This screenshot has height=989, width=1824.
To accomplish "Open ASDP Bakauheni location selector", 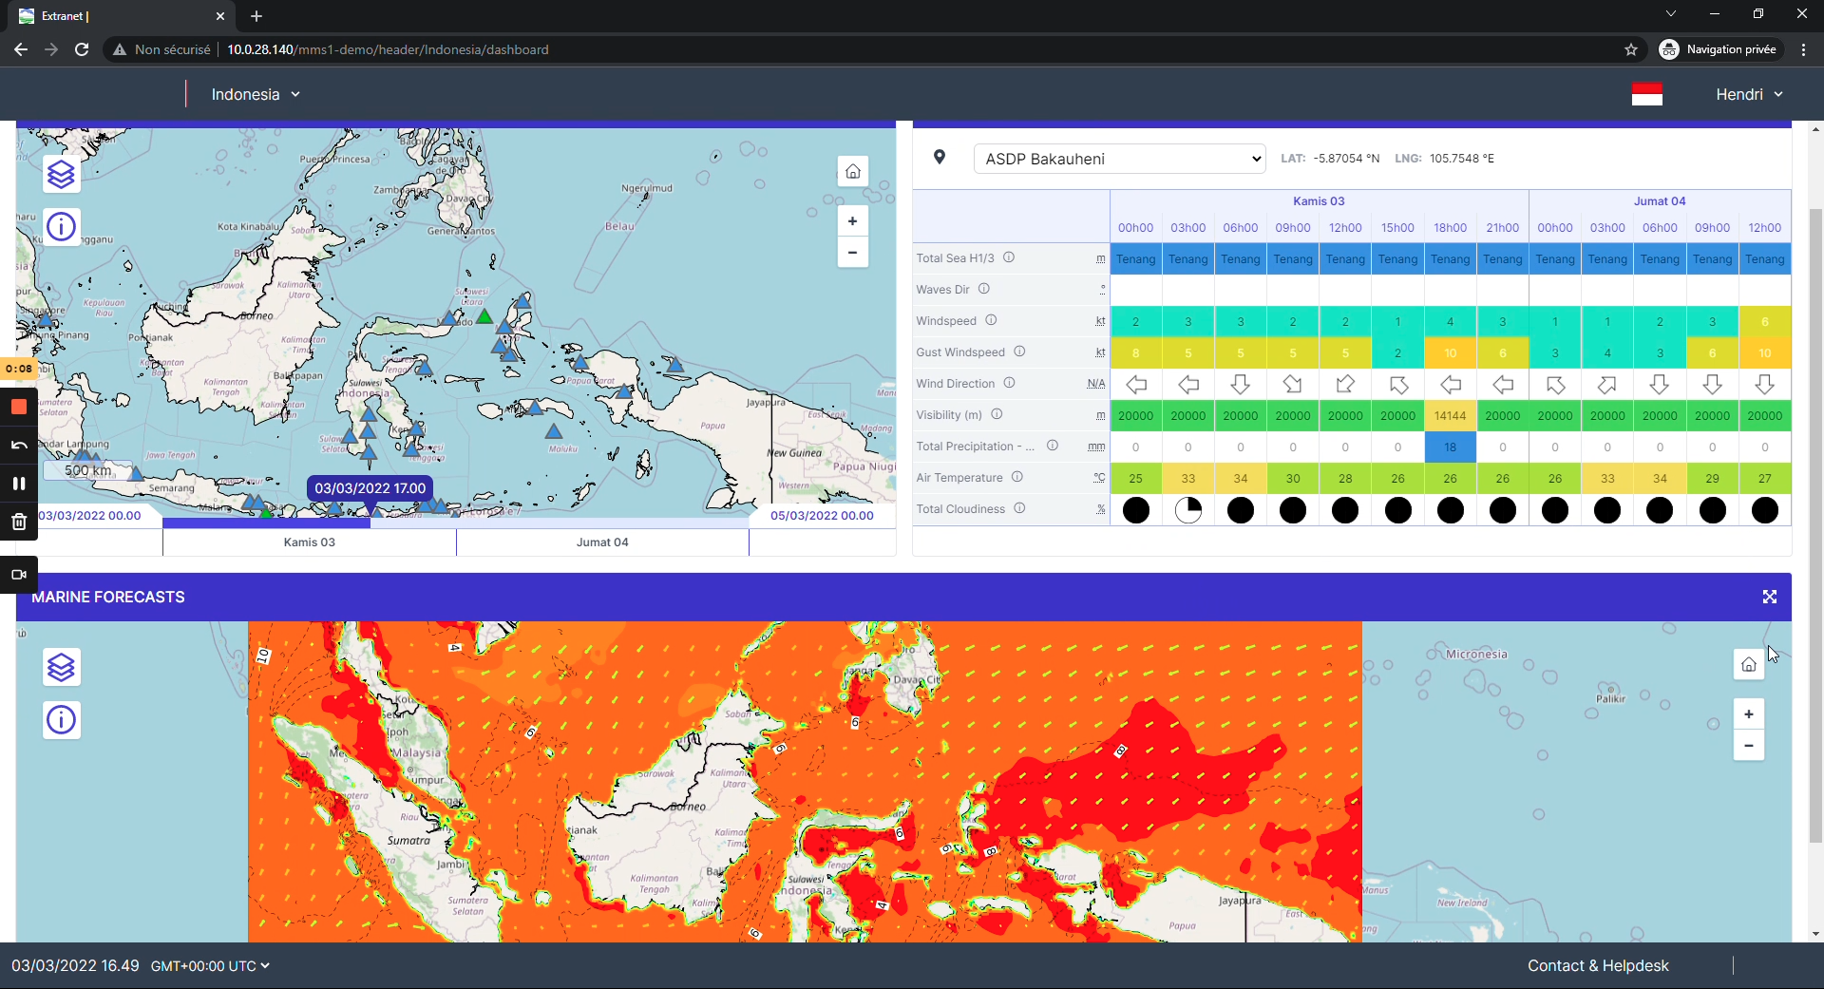I will click(x=1119, y=159).
